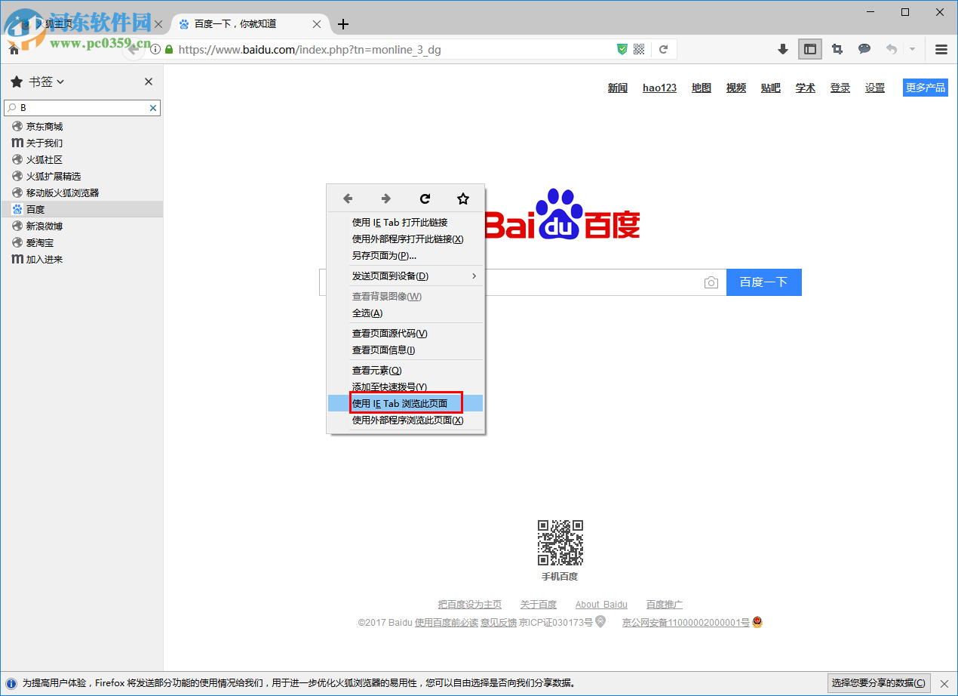The image size is (958, 696).
Task: Click the feedback speech bubble icon
Action: (x=864, y=48)
